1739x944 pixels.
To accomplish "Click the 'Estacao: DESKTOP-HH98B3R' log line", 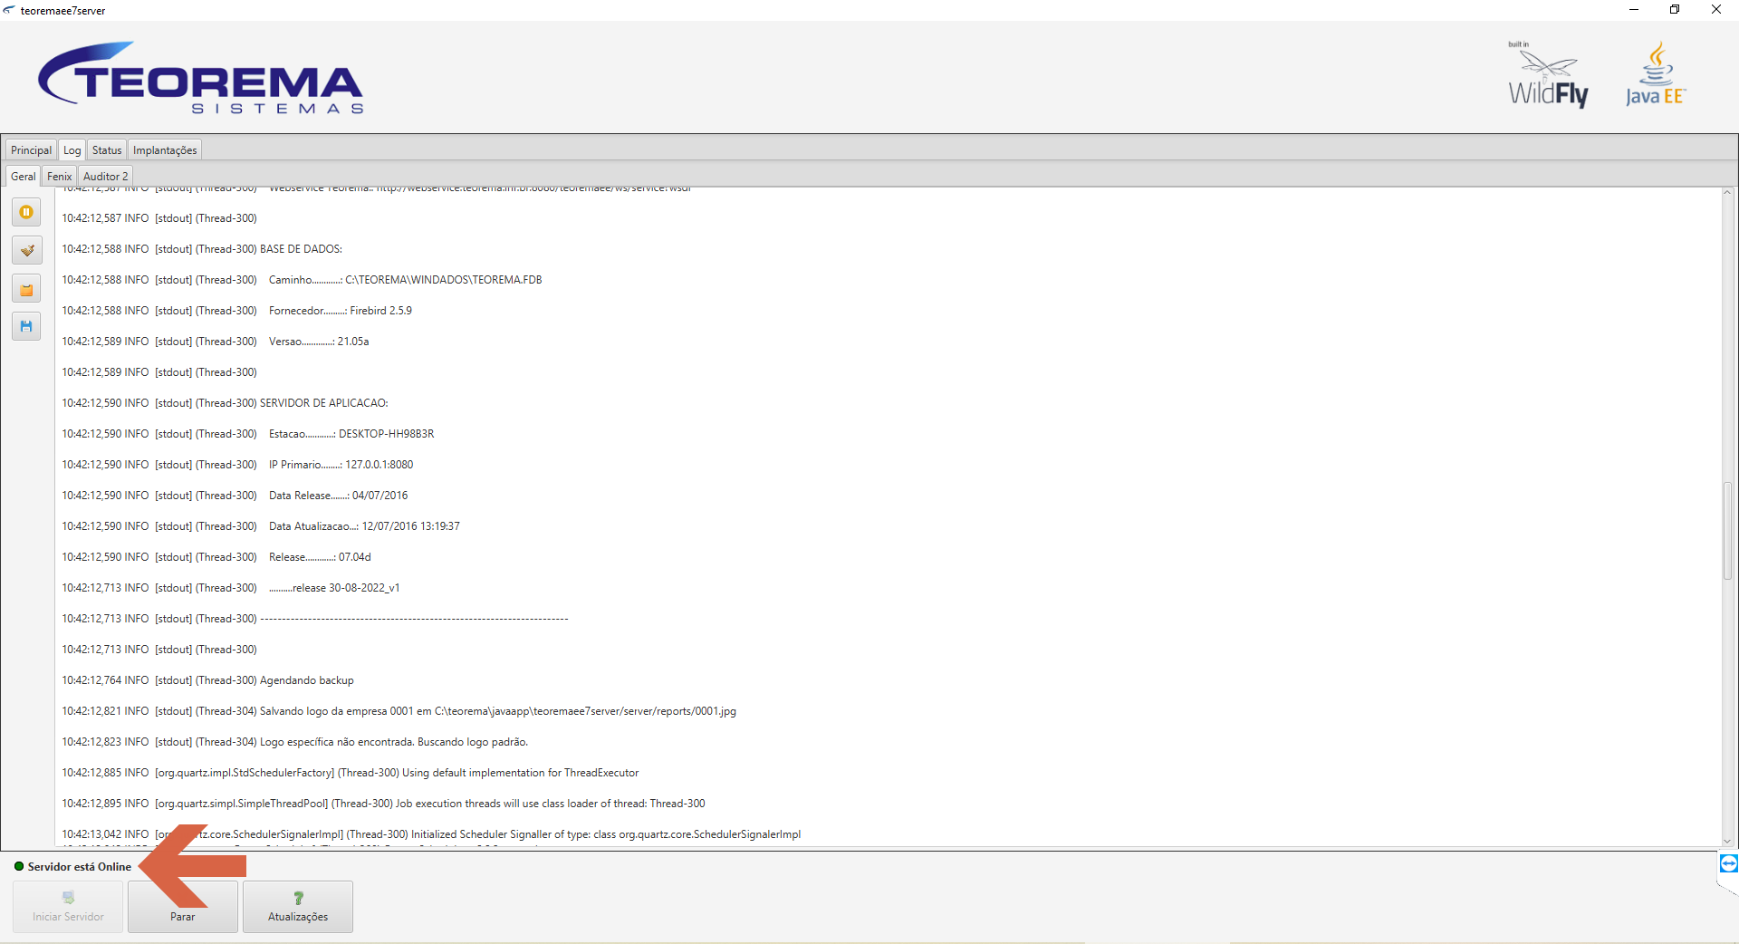I will tap(248, 434).
